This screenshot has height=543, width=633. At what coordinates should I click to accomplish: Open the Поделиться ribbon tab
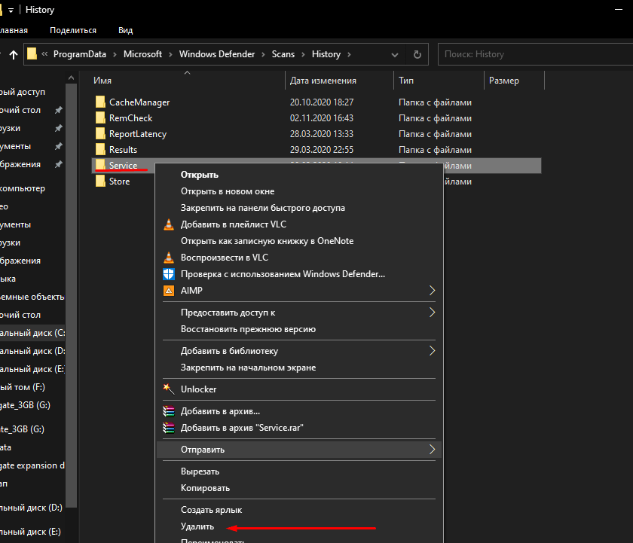(x=73, y=30)
